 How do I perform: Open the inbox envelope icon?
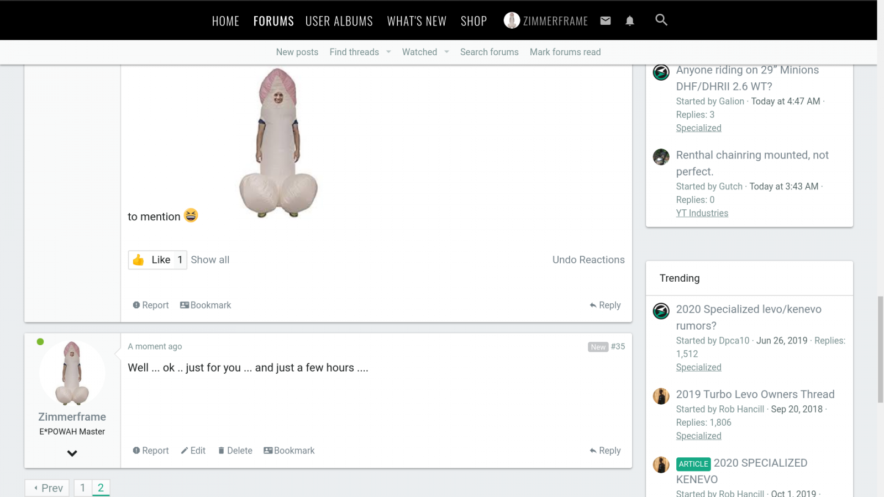click(x=606, y=20)
